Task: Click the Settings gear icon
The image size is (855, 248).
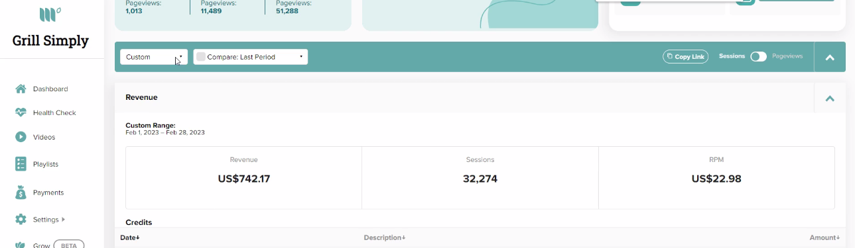Action: [x=21, y=219]
